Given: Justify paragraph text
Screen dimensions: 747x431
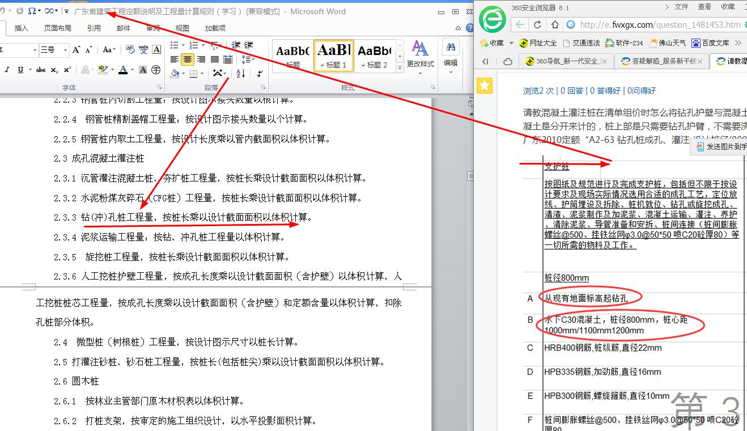Looking at the screenshot, I should pos(214,59).
